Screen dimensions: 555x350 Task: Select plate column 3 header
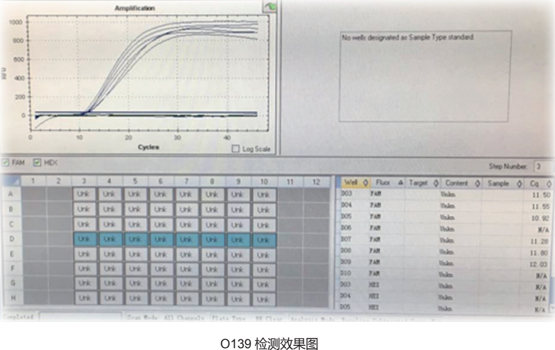click(84, 181)
